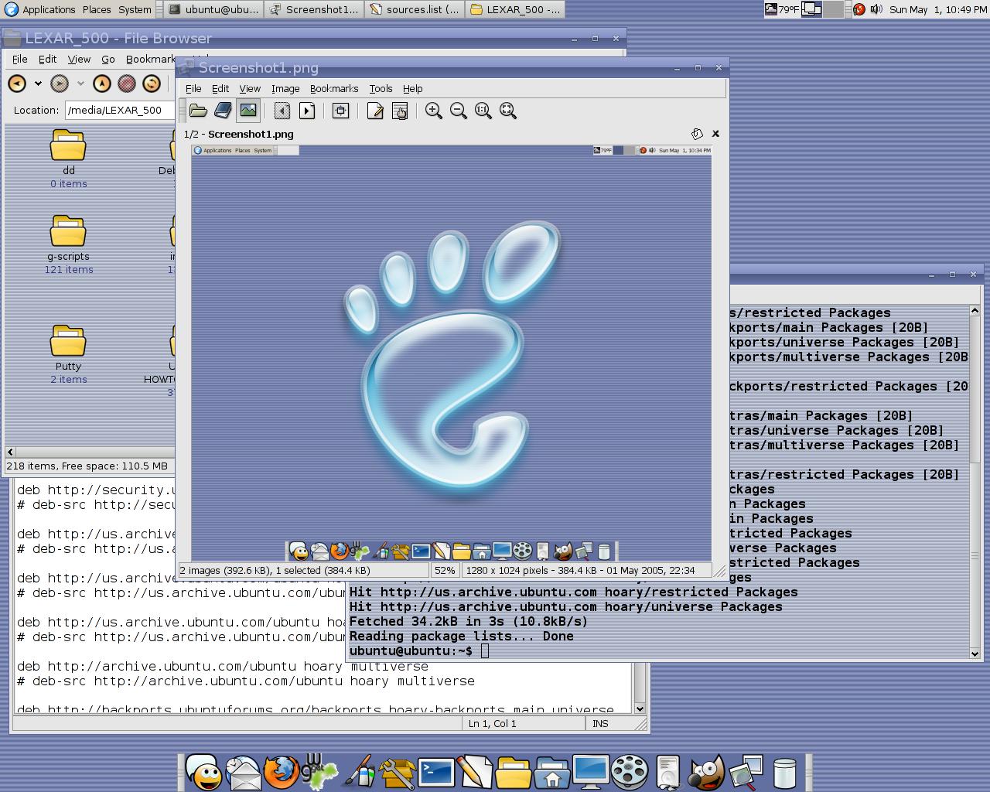This screenshot has width=990, height=792.
Task: Open Places menu in top panel
Action: click(x=97, y=9)
